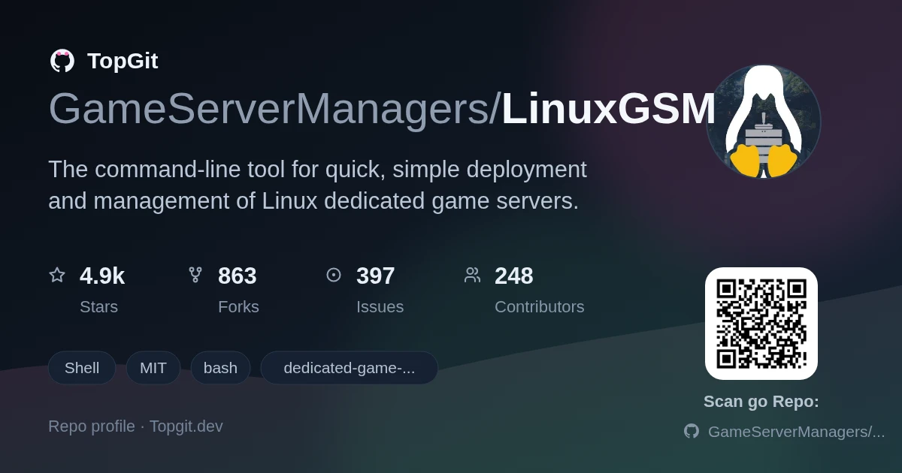The height and width of the screenshot is (473, 902).
Task: Click the Contributors people icon
Action: tap(472, 275)
